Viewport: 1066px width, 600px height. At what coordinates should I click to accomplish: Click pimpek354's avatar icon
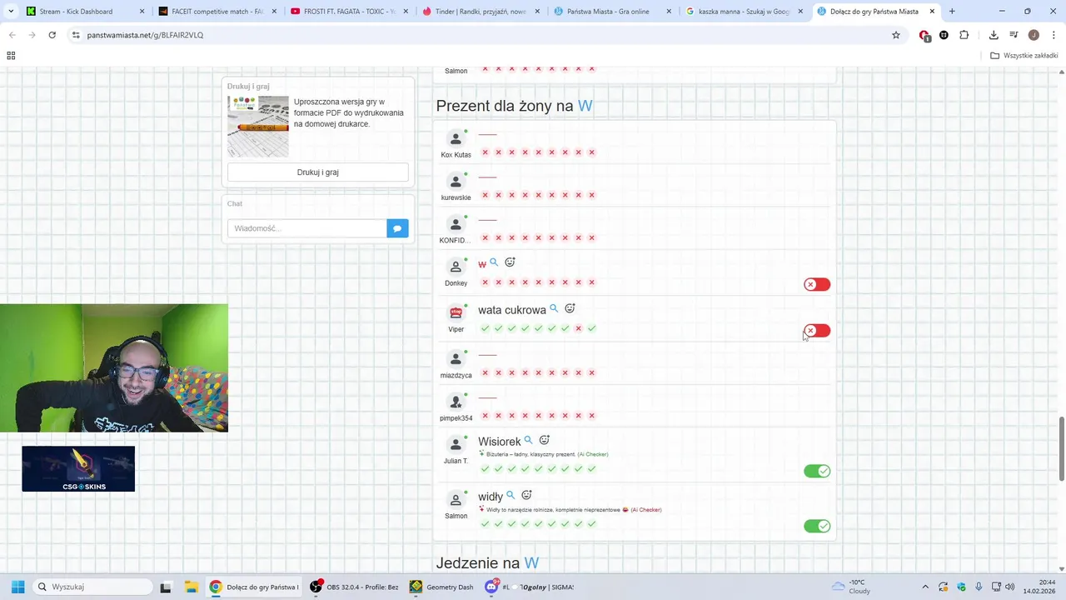click(x=456, y=402)
